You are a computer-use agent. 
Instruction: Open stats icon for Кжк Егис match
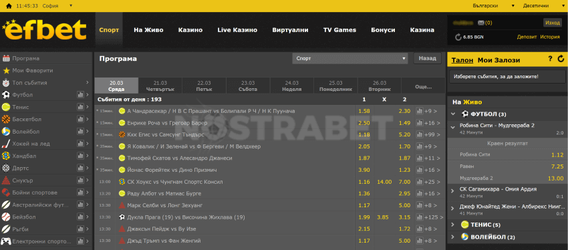point(420,134)
